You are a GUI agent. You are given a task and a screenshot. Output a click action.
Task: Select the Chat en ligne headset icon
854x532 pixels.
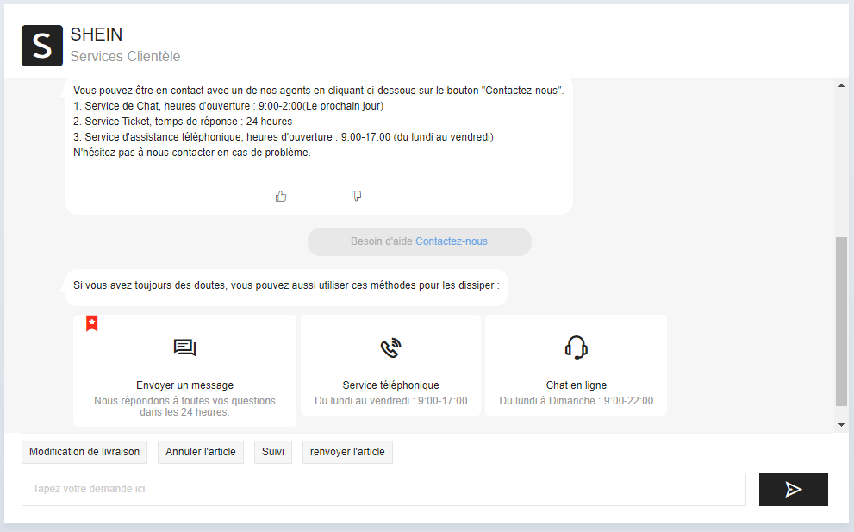pyautogui.click(x=576, y=347)
